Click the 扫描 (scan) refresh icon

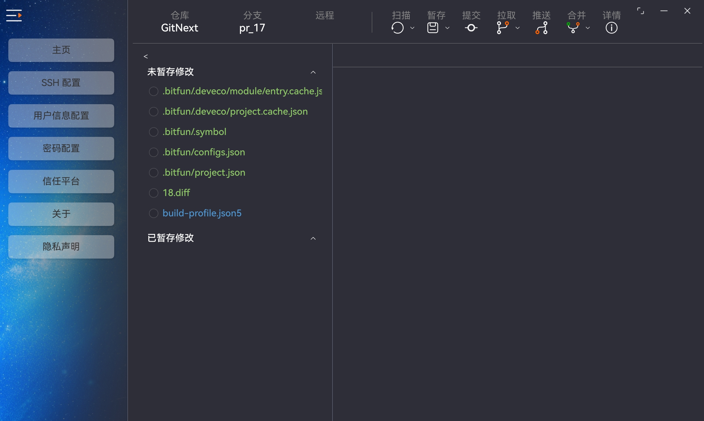coord(397,28)
